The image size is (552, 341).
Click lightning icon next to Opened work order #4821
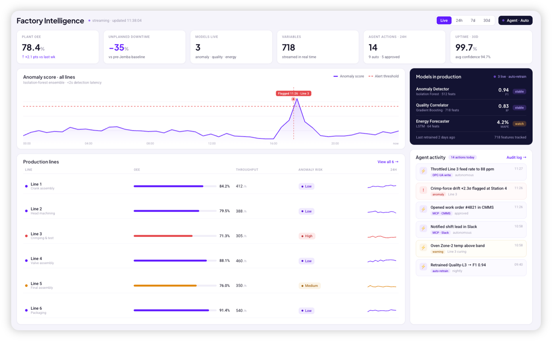423,209
